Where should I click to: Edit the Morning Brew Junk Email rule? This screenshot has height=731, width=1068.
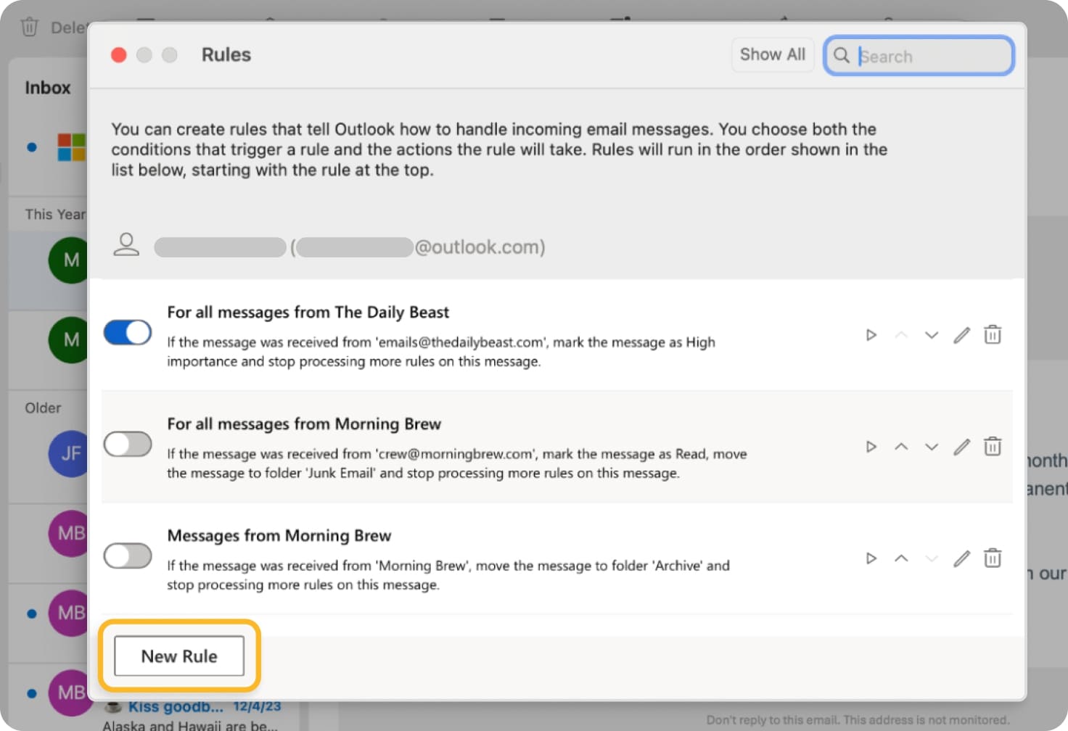pos(962,447)
